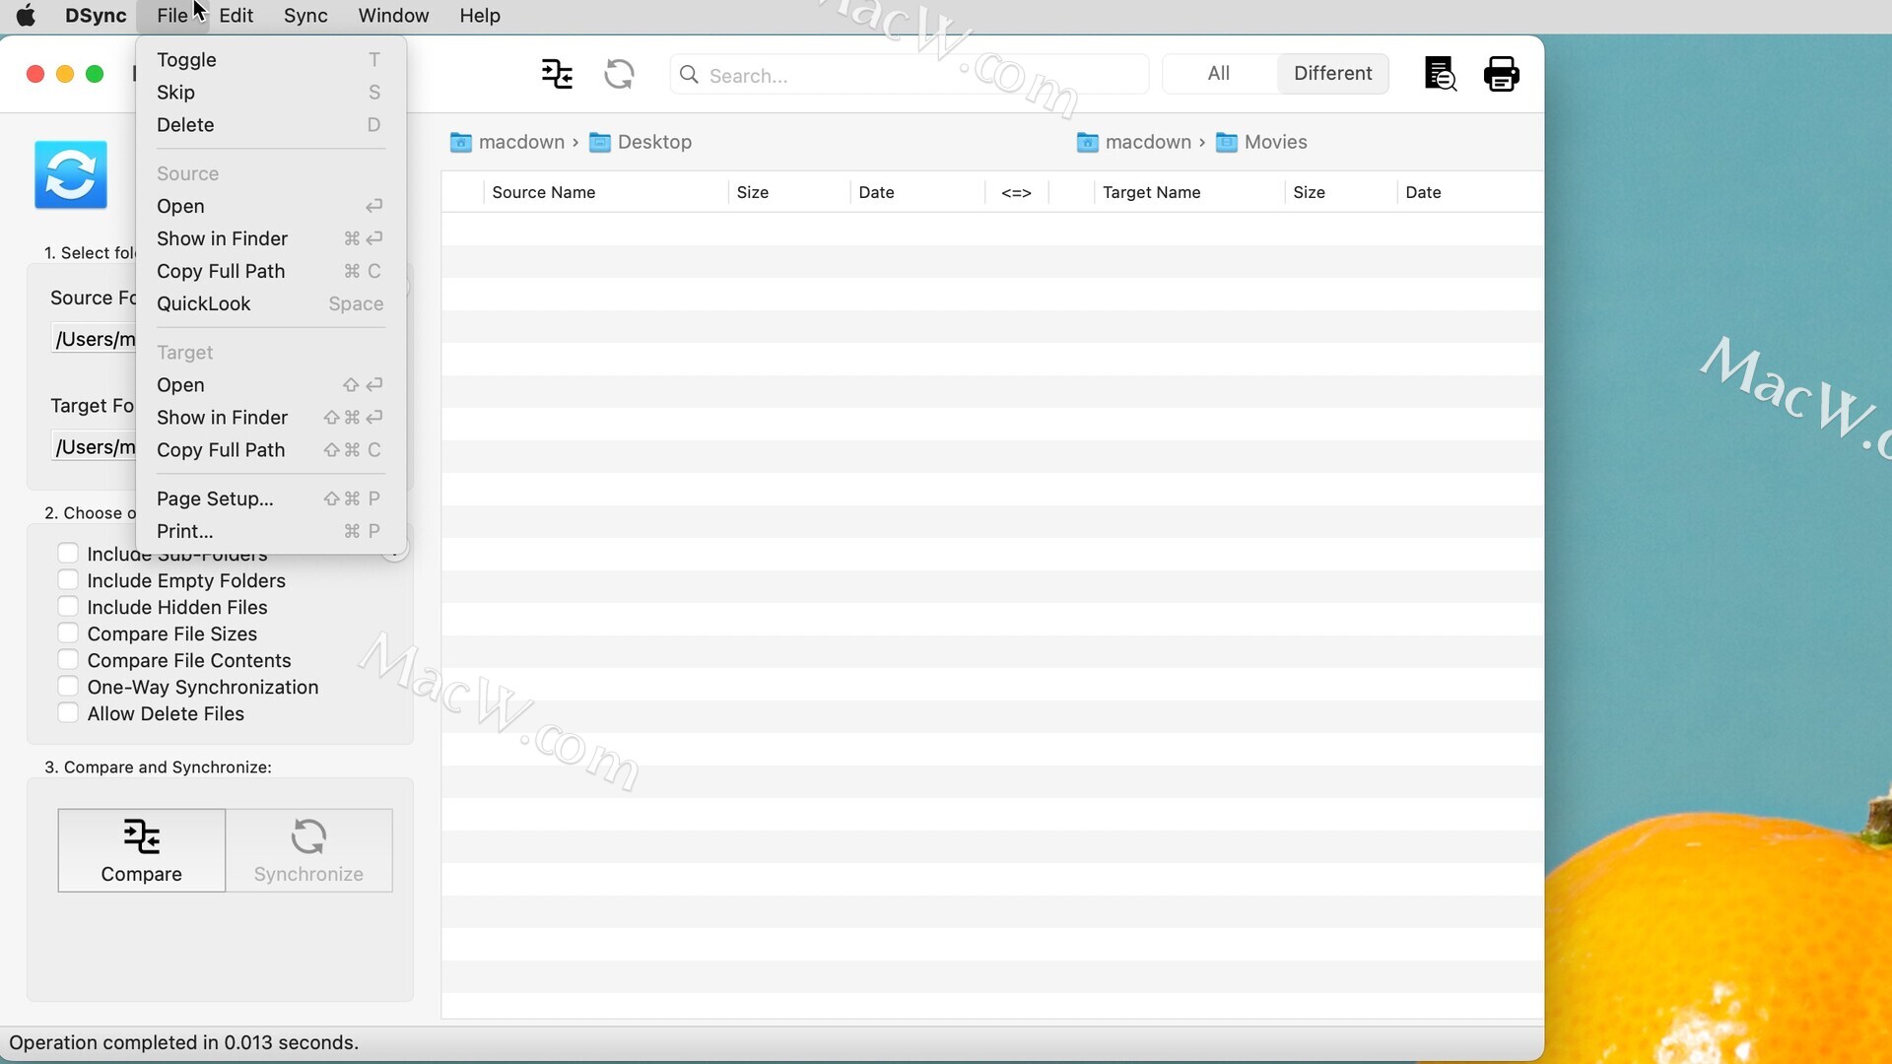Choose Print... from File menu
This screenshot has height=1064, width=1892.
270,532
